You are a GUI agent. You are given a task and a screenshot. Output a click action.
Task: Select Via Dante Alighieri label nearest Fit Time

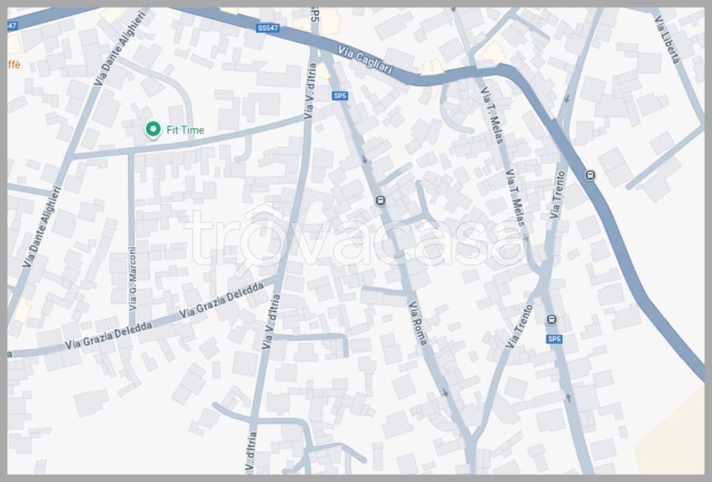[x=121, y=48]
